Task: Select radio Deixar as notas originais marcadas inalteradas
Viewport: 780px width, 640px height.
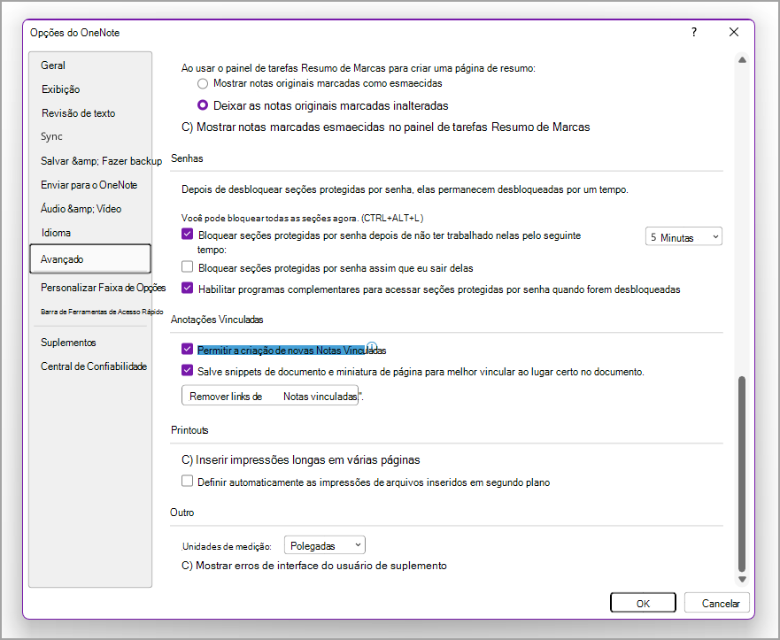Action: [x=203, y=105]
